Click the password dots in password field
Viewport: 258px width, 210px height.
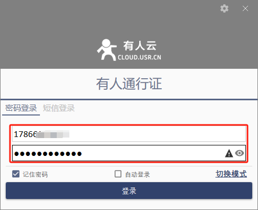[x=48, y=154]
